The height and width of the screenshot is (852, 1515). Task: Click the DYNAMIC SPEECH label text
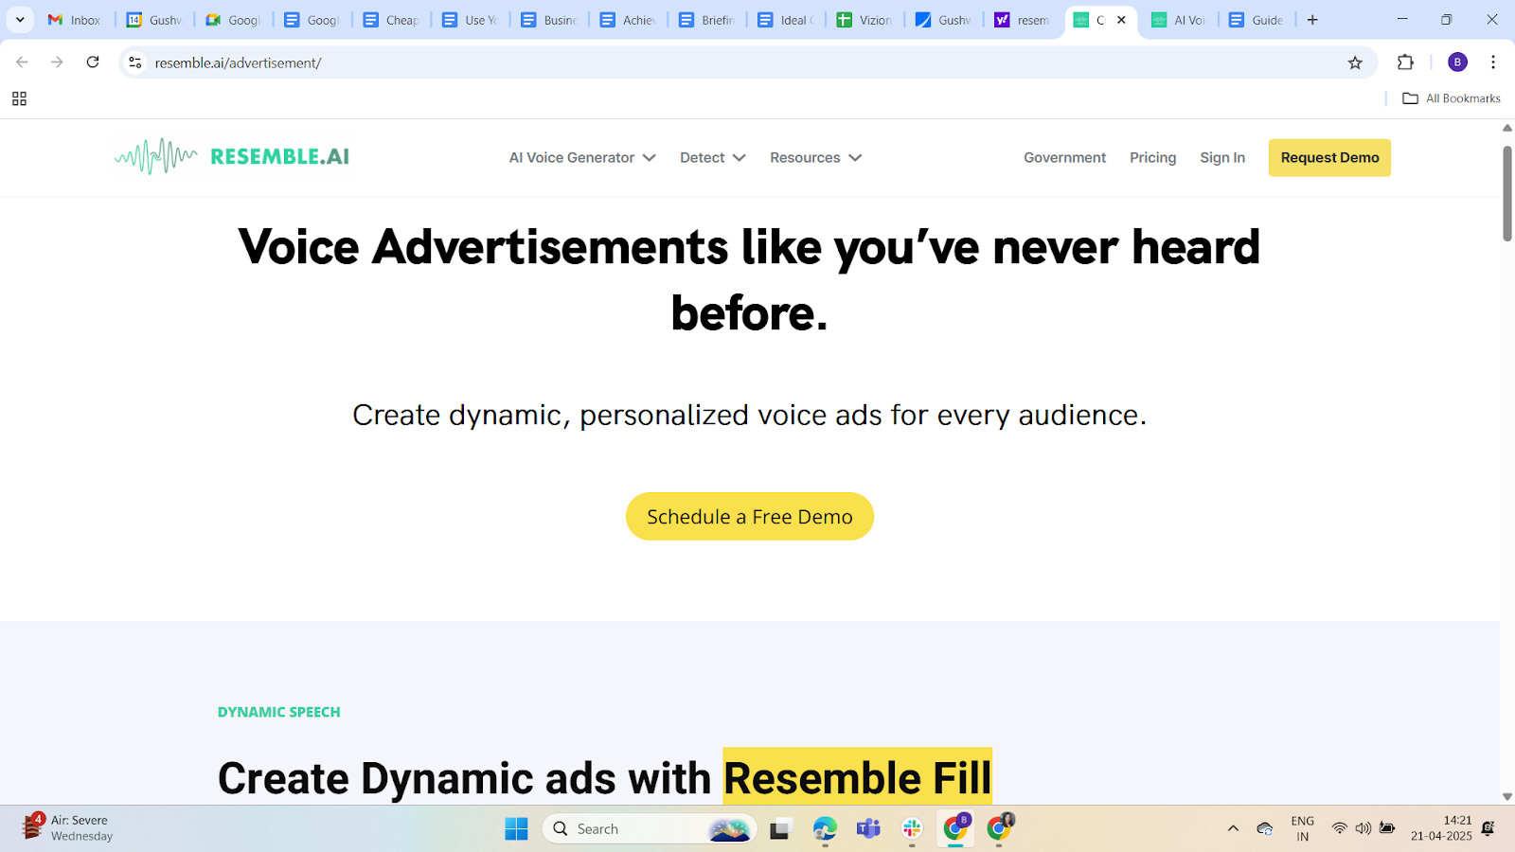(x=278, y=712)
